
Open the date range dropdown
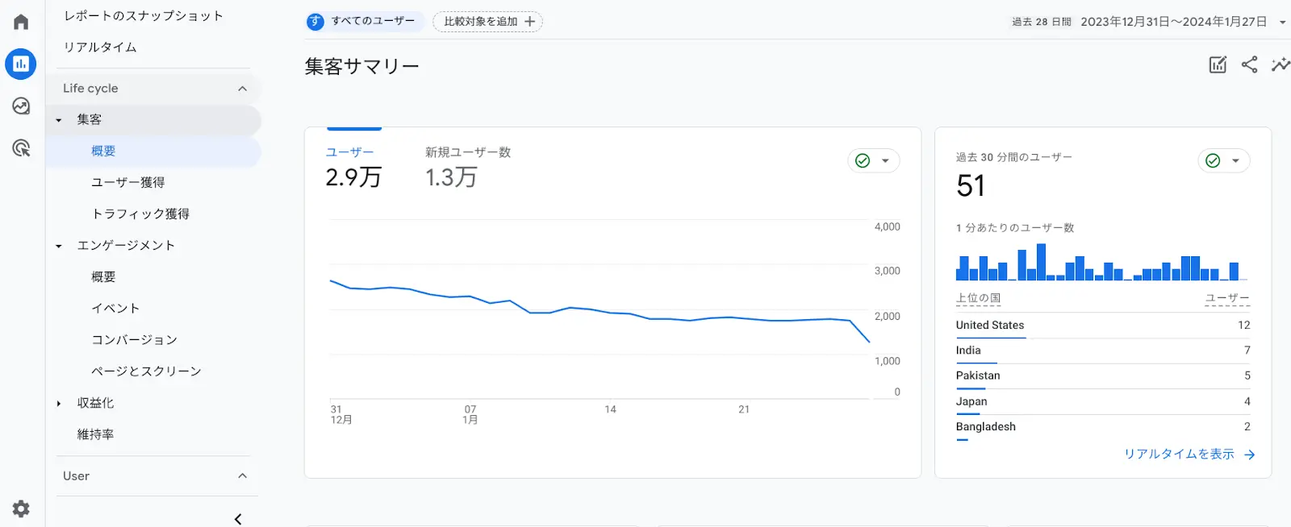tap(1282, 23)
